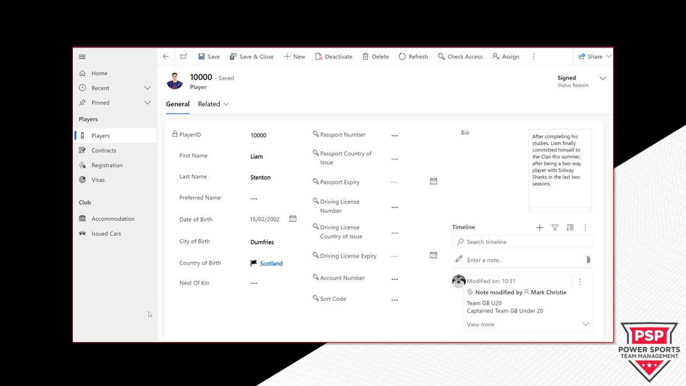
Task: Click the City of Birth field Dumfries
Action: [x=262, y=242]
